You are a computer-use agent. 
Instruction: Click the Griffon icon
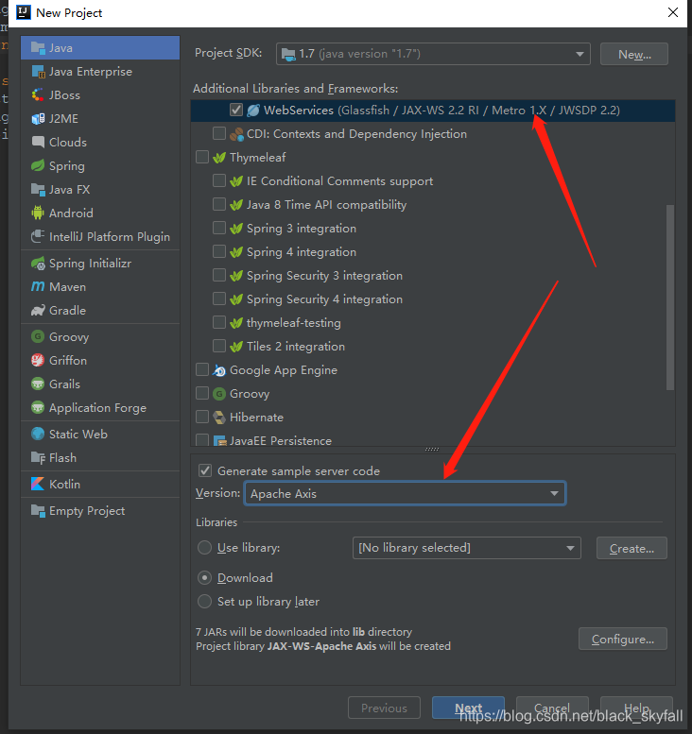click(38, 360)
